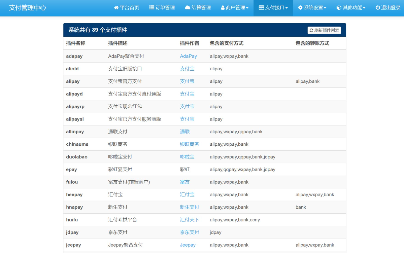Click the 支付宝现金红包 description
Image resolution: width=404 pixels, height=253 pixels.
[125, 106]
